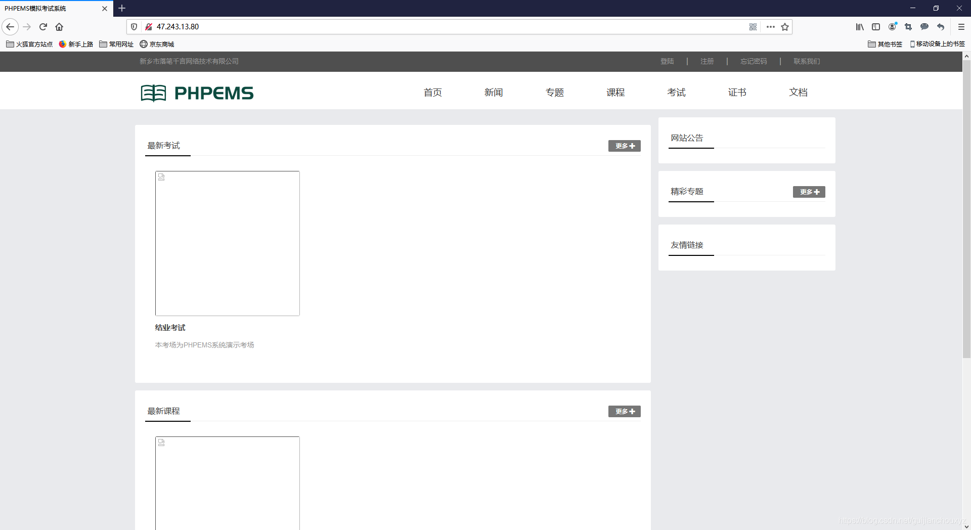Screen dimensions: 971x530
Task: Click the 本考场为PHPEMS系统演示考场 description
Action: point(204,345)
